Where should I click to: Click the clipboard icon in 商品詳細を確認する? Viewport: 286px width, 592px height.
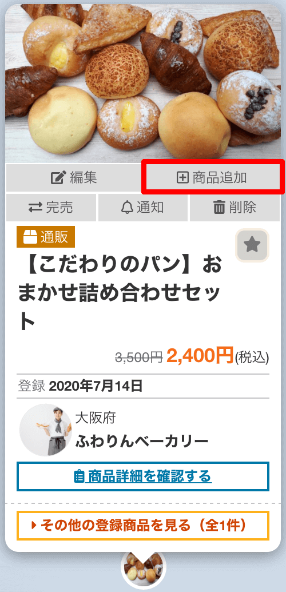(x=78, y=476)
